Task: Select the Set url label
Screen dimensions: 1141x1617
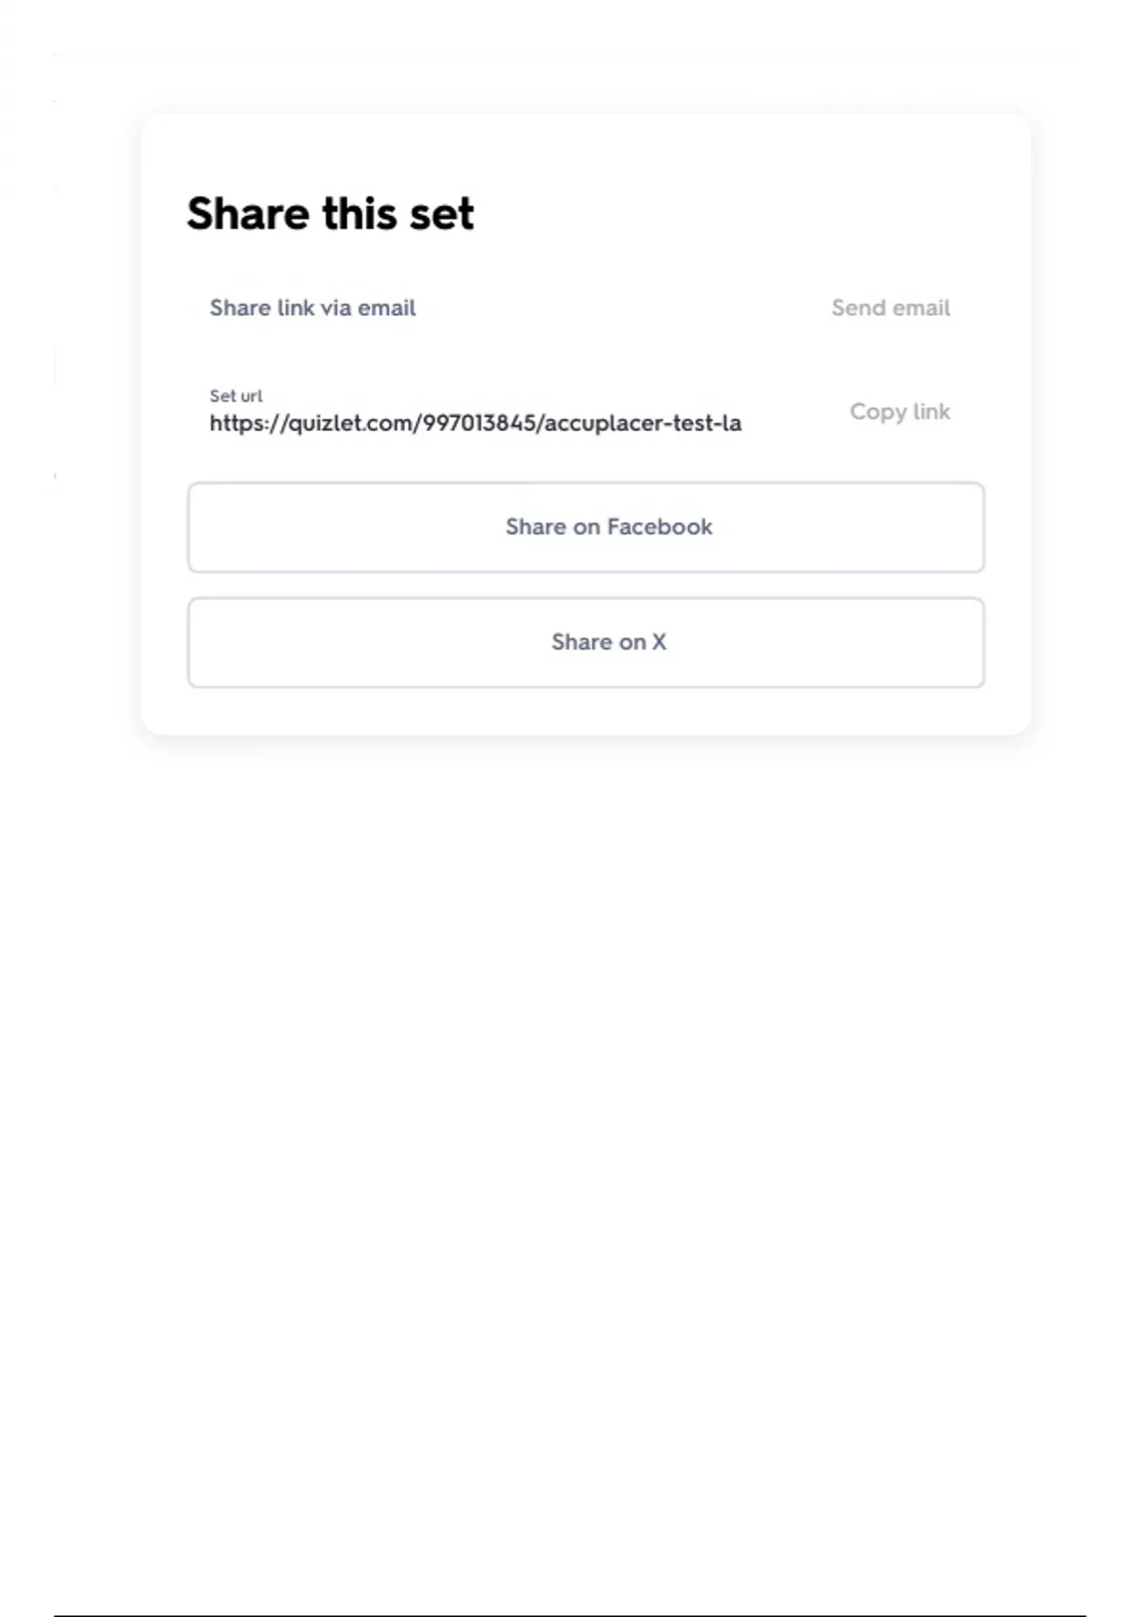Action: [x=236, y=396]
